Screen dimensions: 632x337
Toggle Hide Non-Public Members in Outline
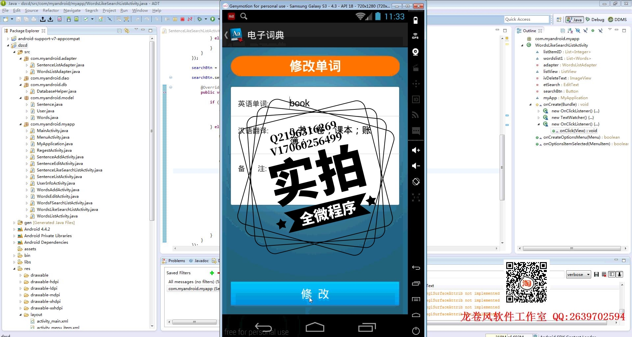click(593, 31)
